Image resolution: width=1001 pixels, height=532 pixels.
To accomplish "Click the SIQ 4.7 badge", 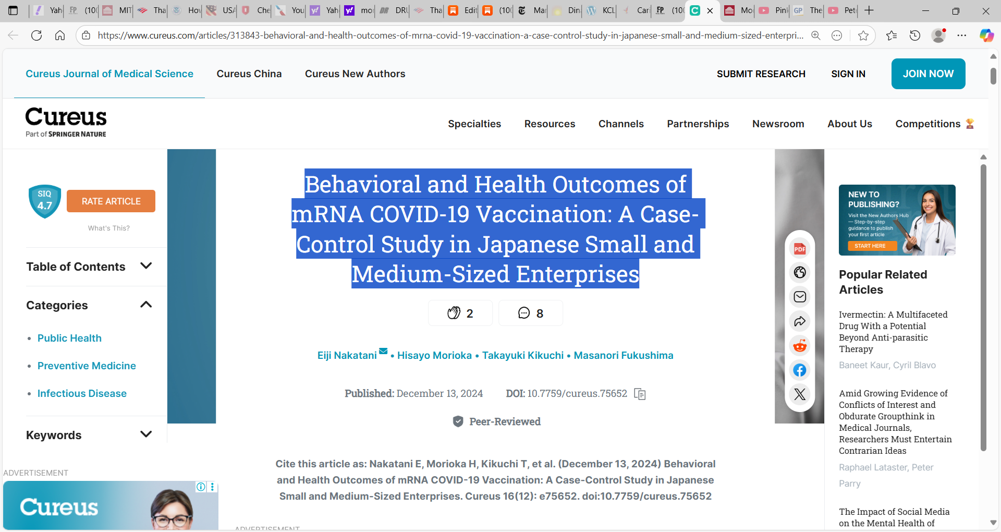I will coord(45,201).
